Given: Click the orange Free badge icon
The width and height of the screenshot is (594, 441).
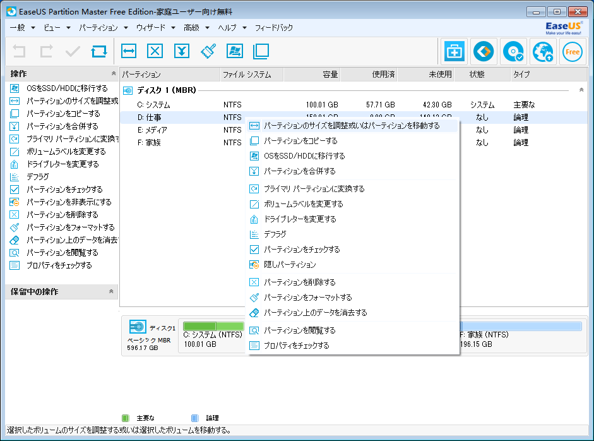Looking at the screenshot, I should 573,51.
